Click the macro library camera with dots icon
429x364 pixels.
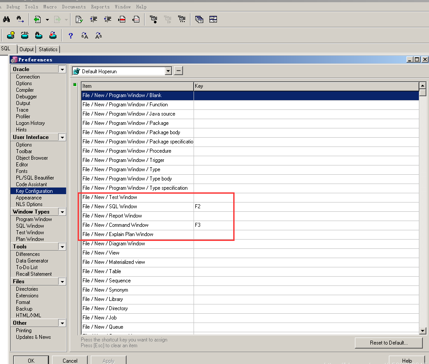point(182,19)
